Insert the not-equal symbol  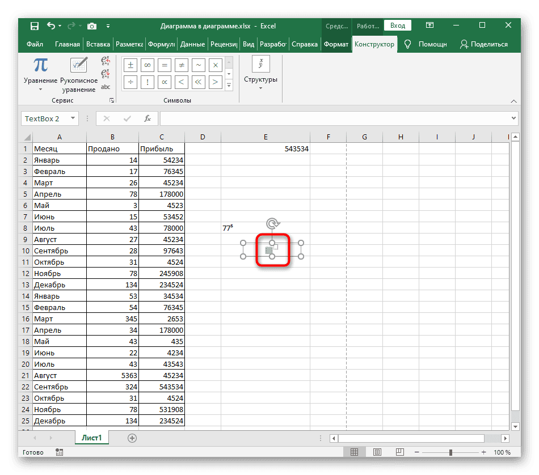pyautogui.click(x=181, y=65)
